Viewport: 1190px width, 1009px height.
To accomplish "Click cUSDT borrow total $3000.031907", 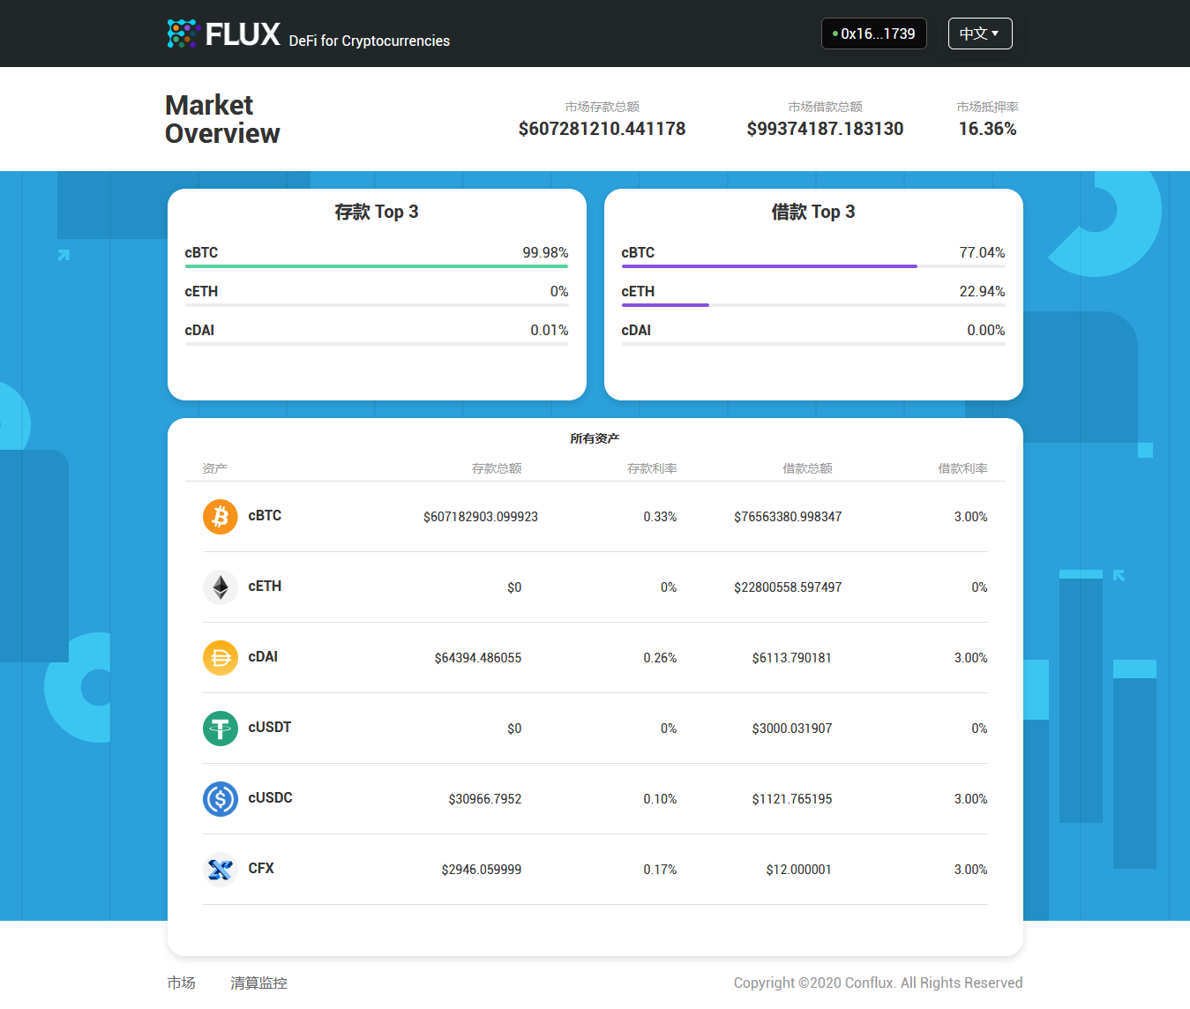I will [791, 729].
